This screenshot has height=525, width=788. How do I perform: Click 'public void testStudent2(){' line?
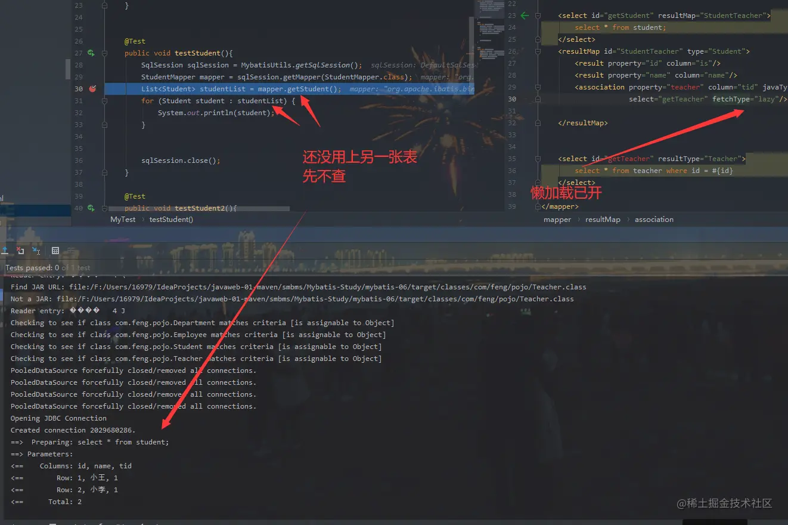coord(181,208)
